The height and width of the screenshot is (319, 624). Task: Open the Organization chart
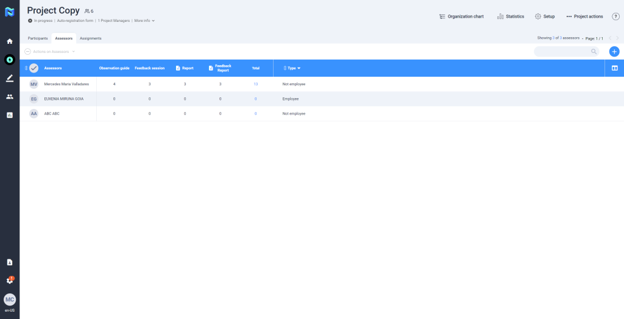[x=461, y=16]
